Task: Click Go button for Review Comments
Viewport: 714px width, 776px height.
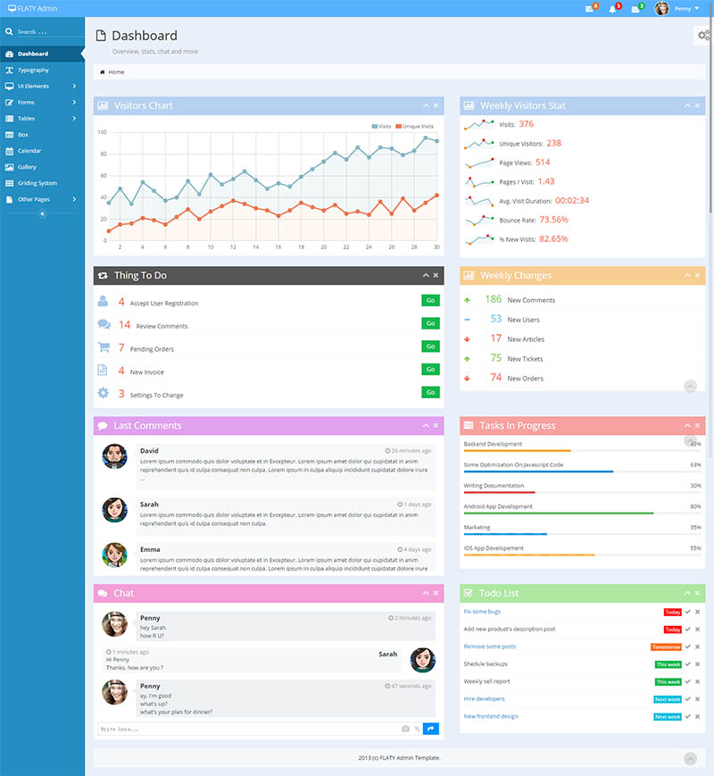Action: [430, 323]
